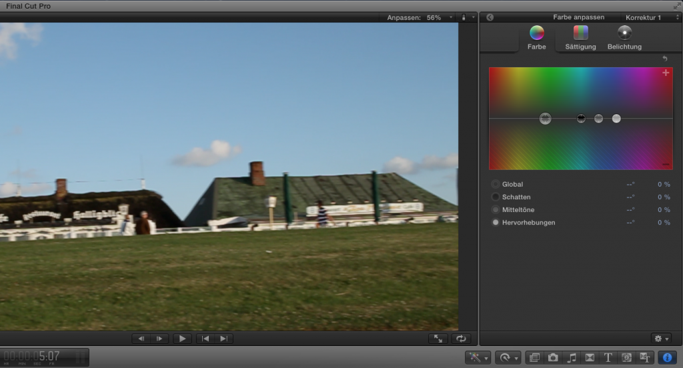Open the Korrektur 1 popup menu

coord(652,17)
